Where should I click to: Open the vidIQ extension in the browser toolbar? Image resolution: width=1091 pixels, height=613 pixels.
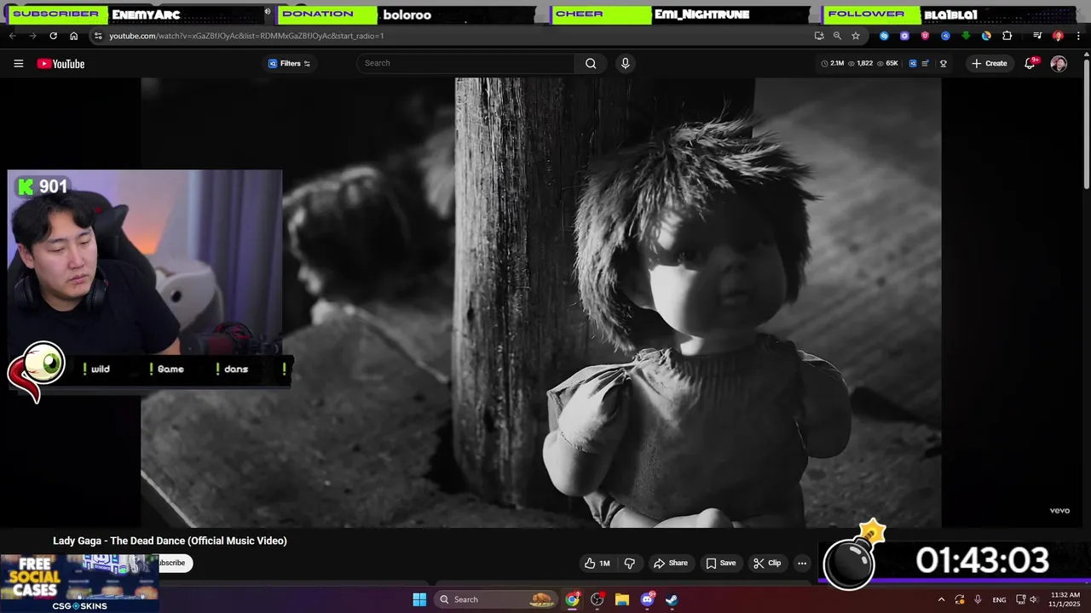pos(945,36)
